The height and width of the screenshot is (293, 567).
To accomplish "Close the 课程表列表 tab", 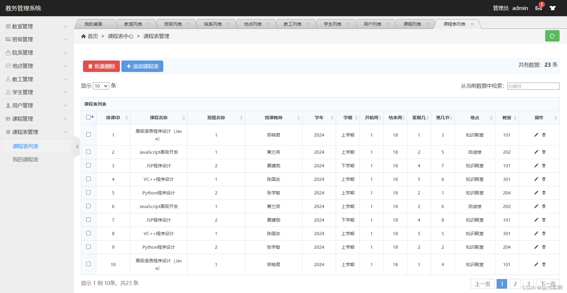I will (472, 24).
